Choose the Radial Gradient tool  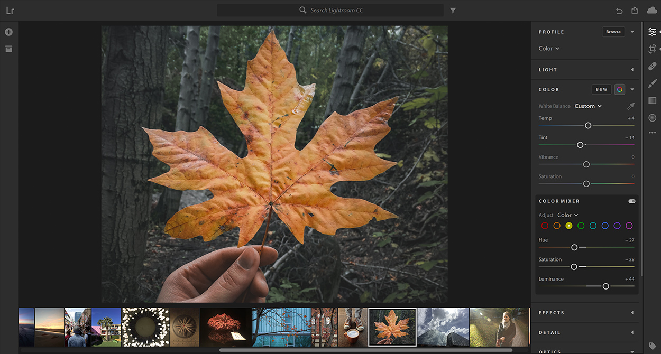(652, 118)
